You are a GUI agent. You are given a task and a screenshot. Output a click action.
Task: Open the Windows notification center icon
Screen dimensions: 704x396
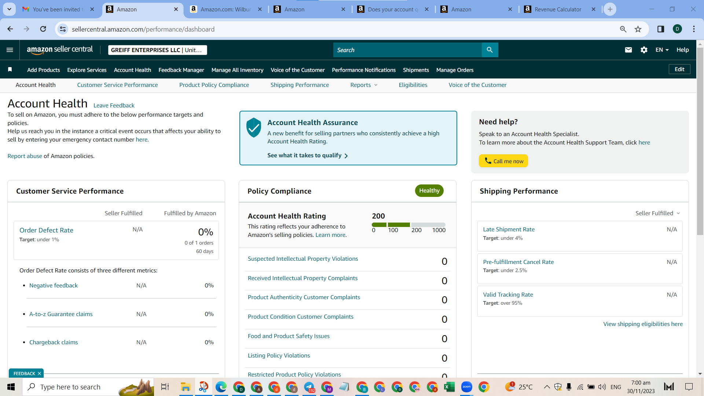tap(689, 387)
